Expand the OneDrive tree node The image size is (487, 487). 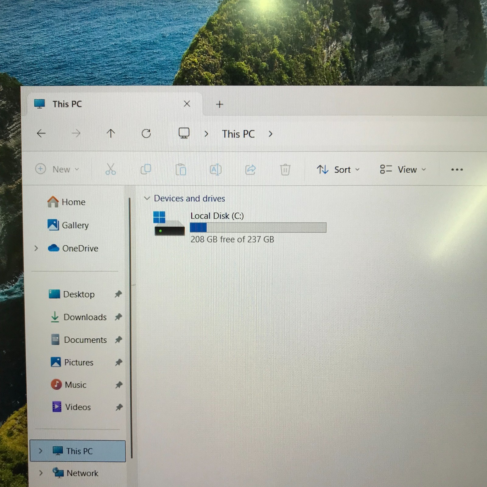point(36,248)
